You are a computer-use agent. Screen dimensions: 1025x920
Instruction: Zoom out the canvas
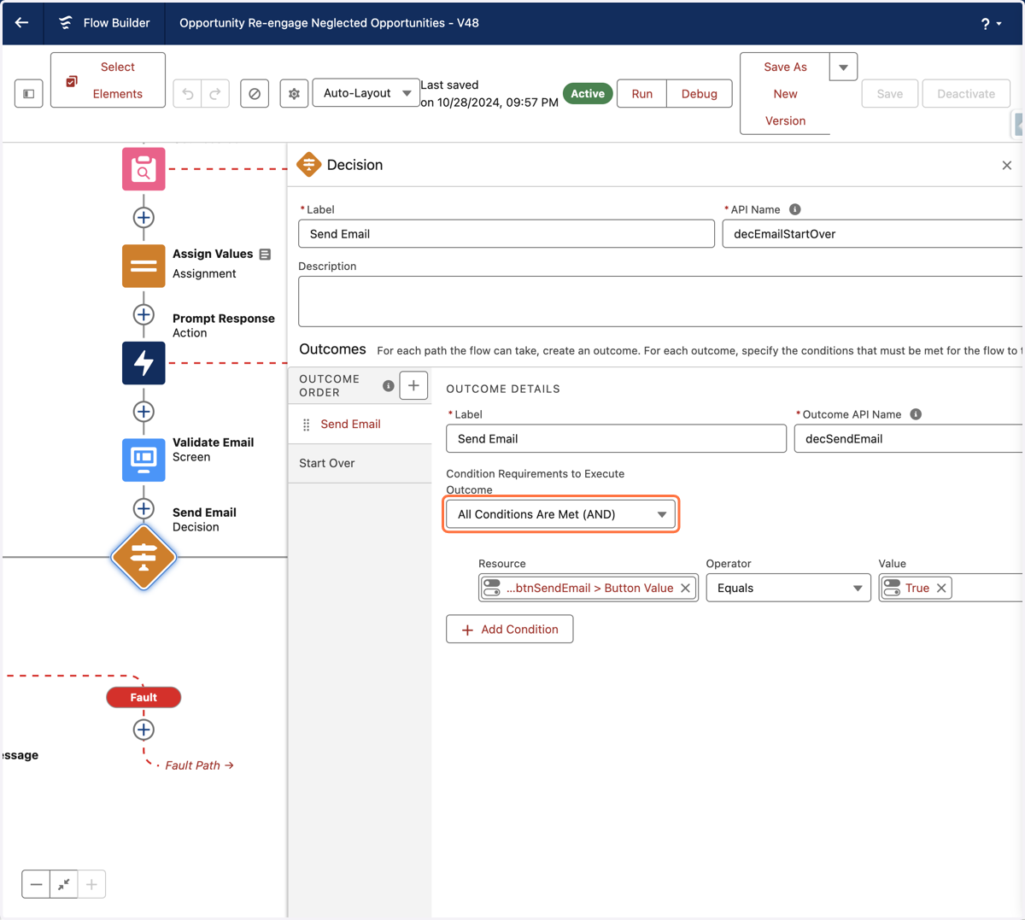[x=36, y=884]
